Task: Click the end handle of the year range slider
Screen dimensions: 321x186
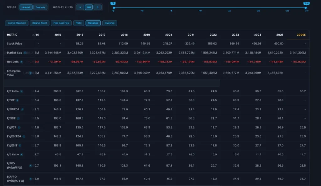Action: click(x=306, y=8)
